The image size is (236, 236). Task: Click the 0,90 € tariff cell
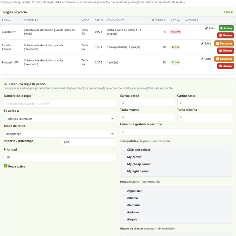[x=99, y=32]
